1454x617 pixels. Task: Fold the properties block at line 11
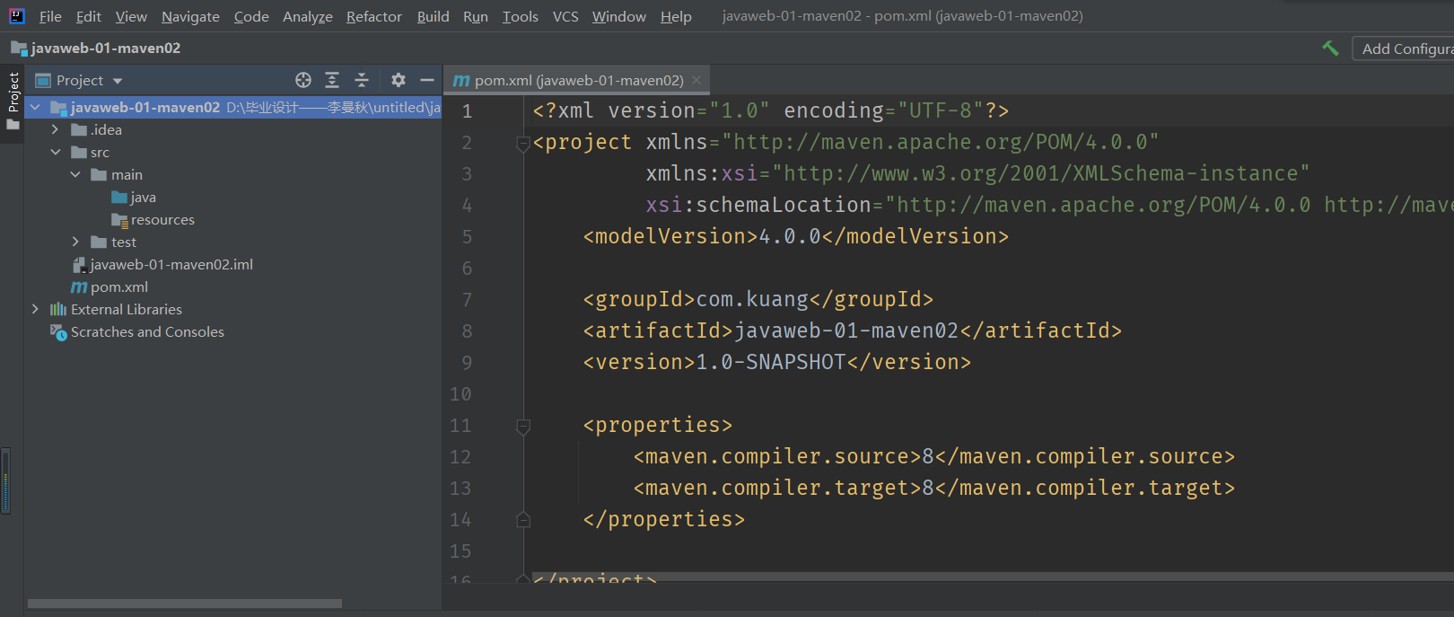pyautogui.click(x=523, y=427)
